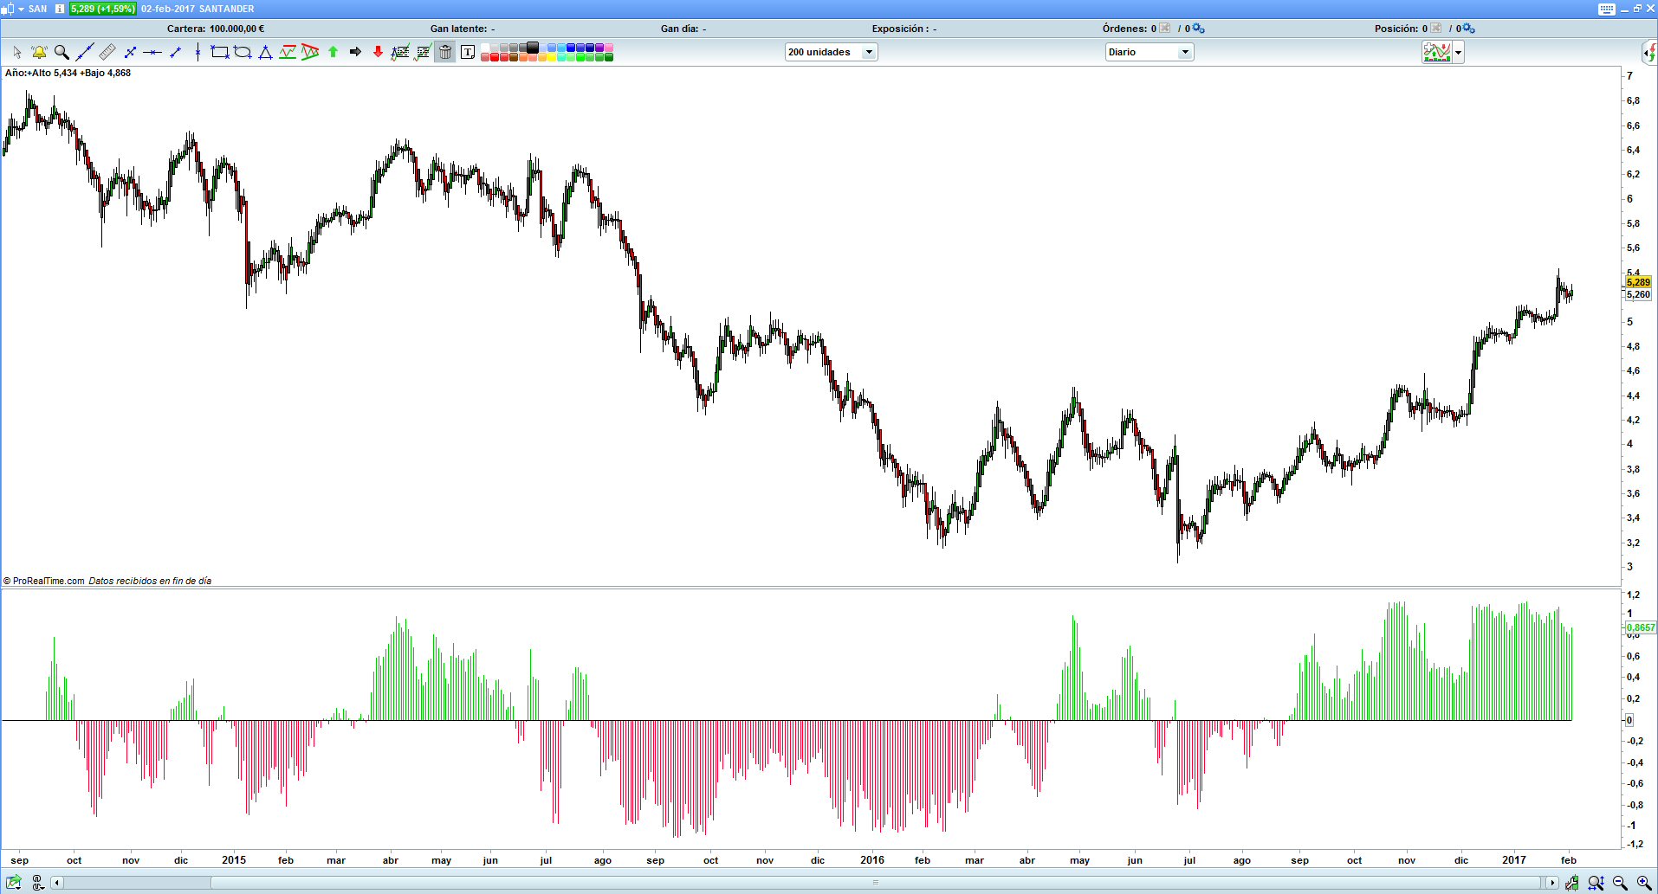Click the ProRealTime.com link on chart

pyautogui.click(x=49, y=581)
